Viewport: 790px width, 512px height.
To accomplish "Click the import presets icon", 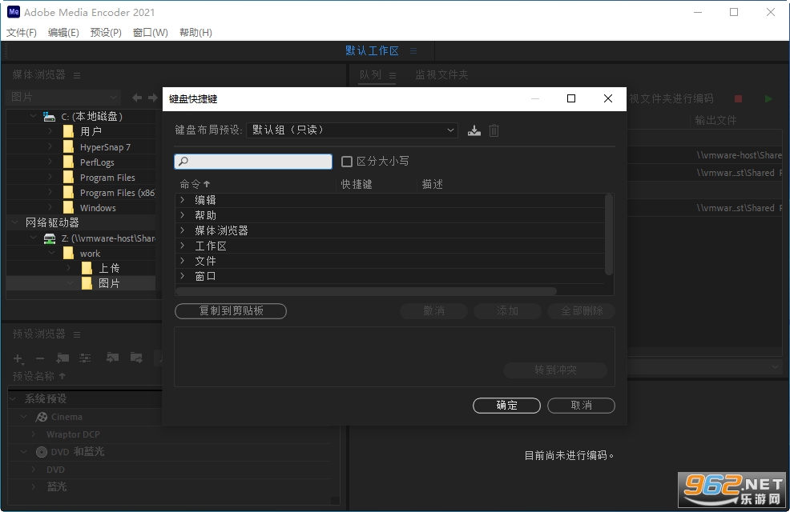I will click(112, 358).
